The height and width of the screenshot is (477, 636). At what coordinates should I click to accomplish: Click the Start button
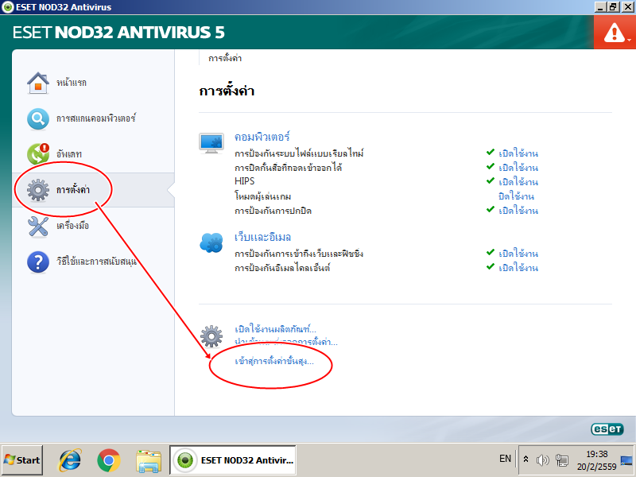tap(22, 460)
